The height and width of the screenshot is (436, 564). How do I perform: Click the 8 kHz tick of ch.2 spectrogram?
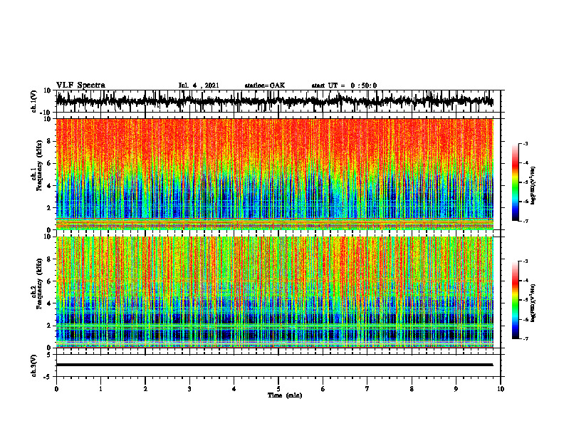click(49, 259)
